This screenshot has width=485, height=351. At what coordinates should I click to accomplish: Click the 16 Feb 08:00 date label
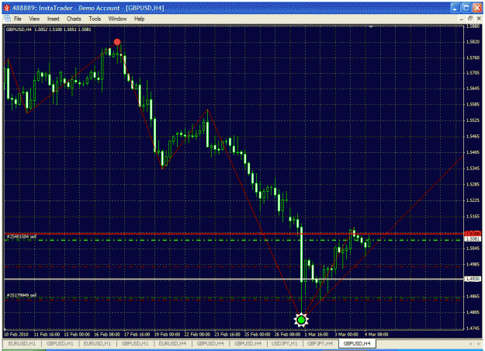tap(107, 335)
